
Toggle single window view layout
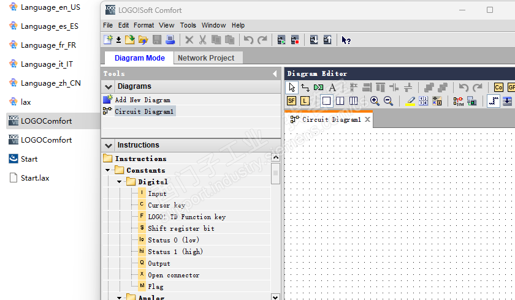pyautogui.click(x=326, y=100)
